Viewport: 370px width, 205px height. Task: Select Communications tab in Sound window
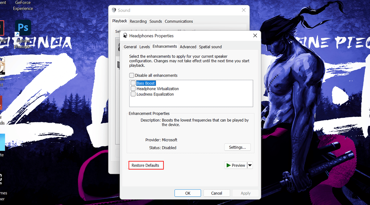pyautogui.click(x=179, y=21)
